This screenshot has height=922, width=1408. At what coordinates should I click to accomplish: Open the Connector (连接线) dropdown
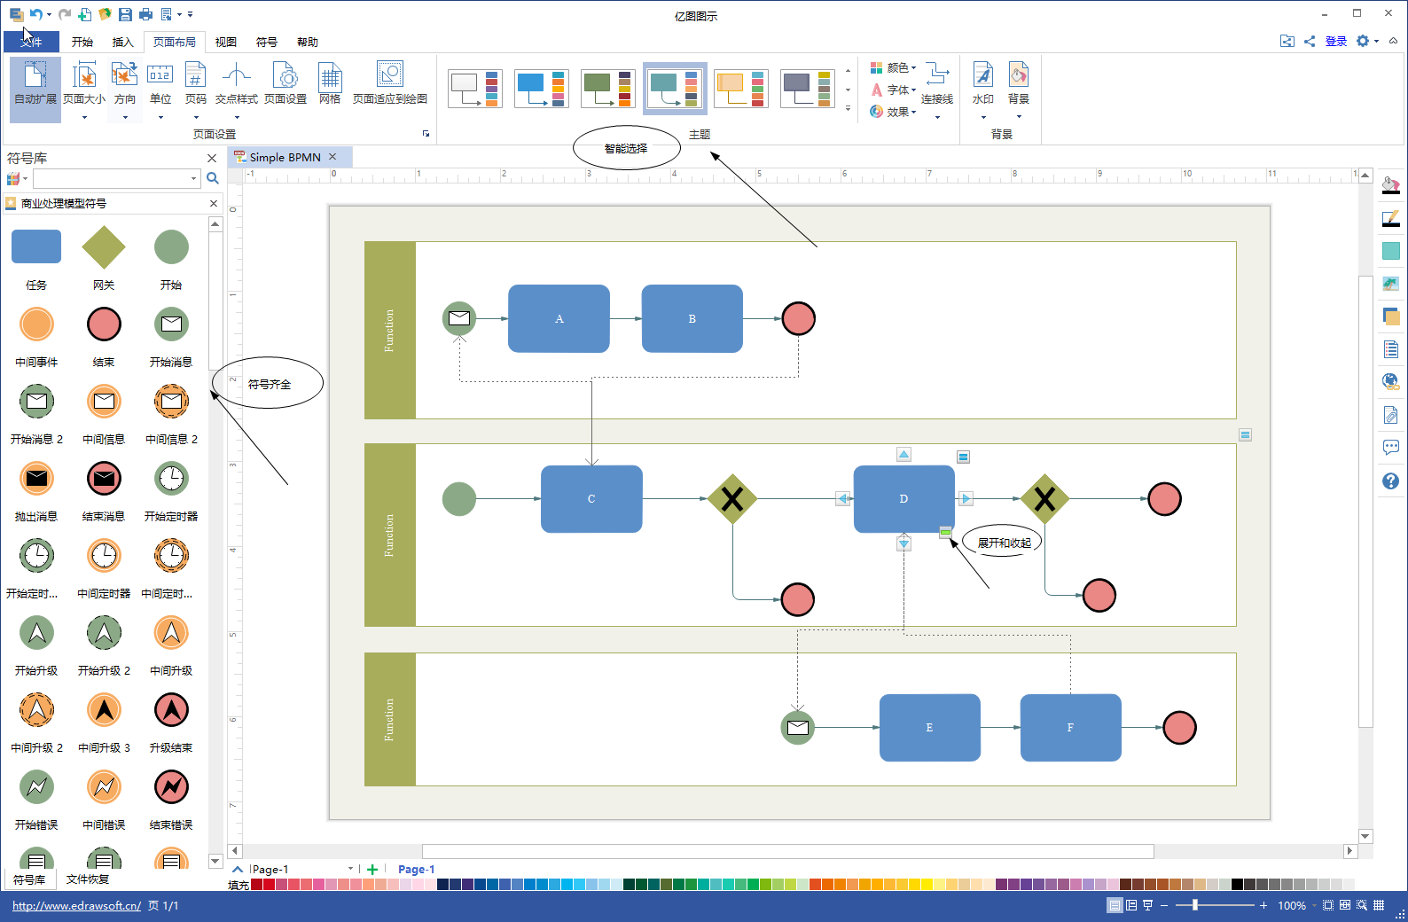[x=937, y=89]
